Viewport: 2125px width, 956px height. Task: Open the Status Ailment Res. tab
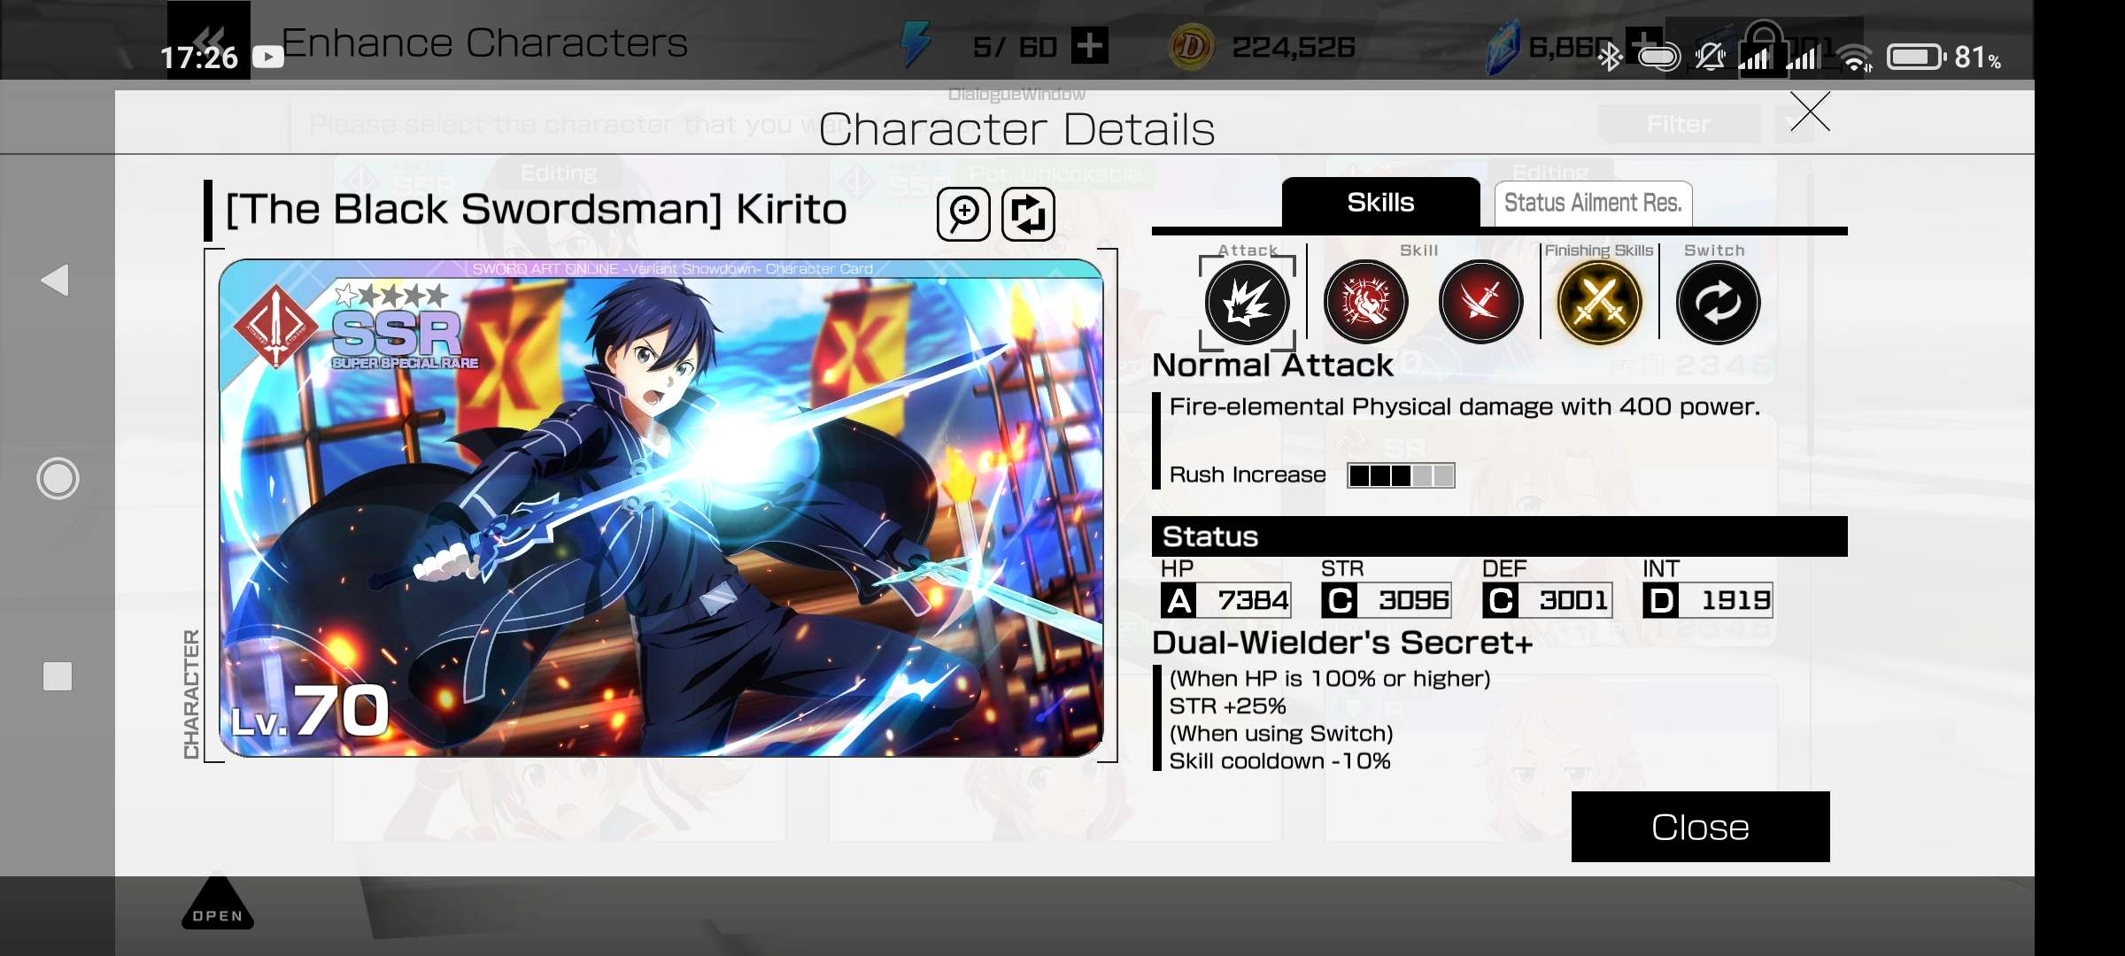coord(1593,204)
